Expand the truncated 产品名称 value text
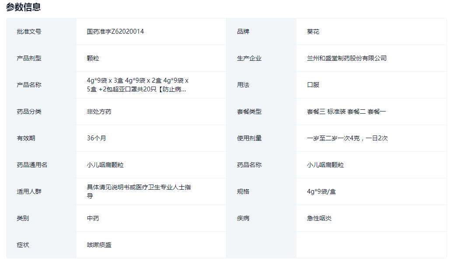Viewport: 457px width, 268px height. click(x=137, y=85)
